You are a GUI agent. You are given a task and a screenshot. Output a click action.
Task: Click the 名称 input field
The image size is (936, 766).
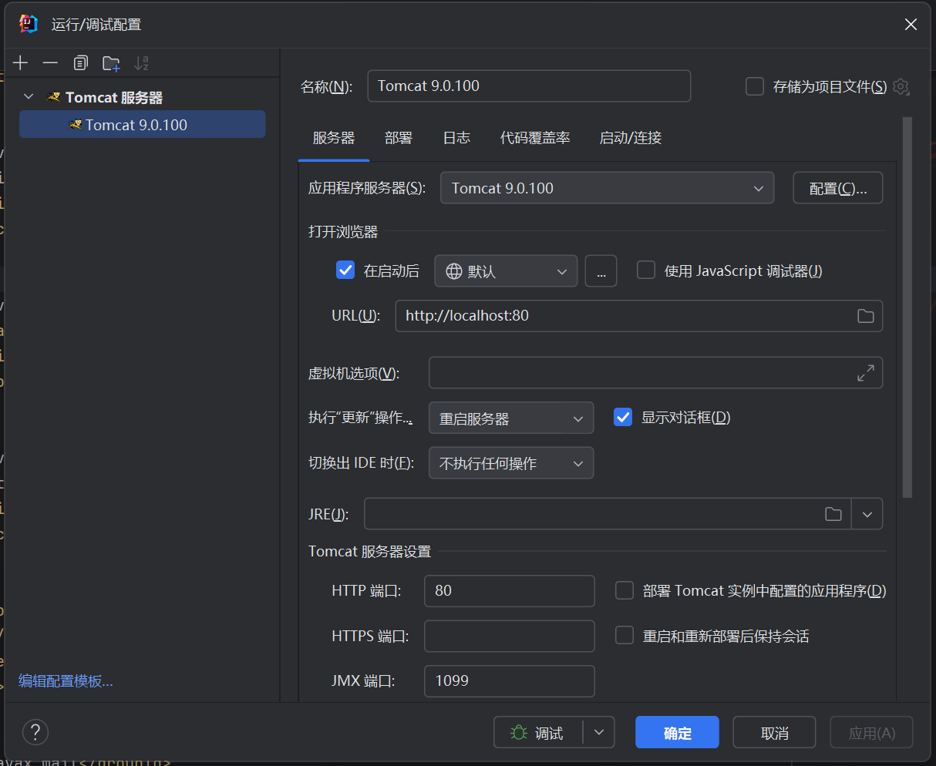[529, 86]
